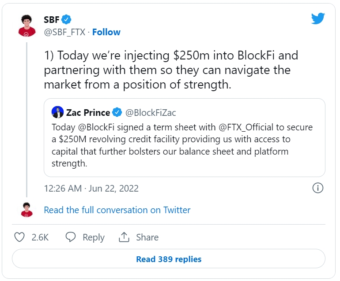This screenshot has width=340, height=281.
Task: Click the share upload arrow icon
Action: pyautogui.click(x=124, y=237)
